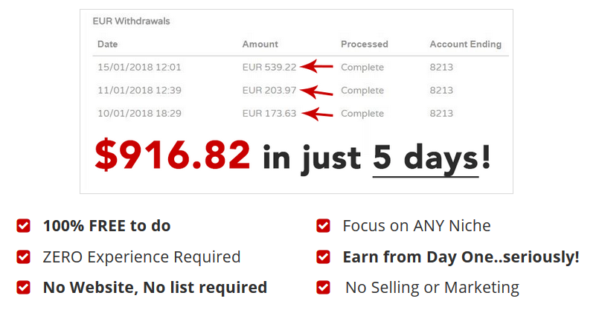
Task: Click the Amount column header
Action: 260,45
